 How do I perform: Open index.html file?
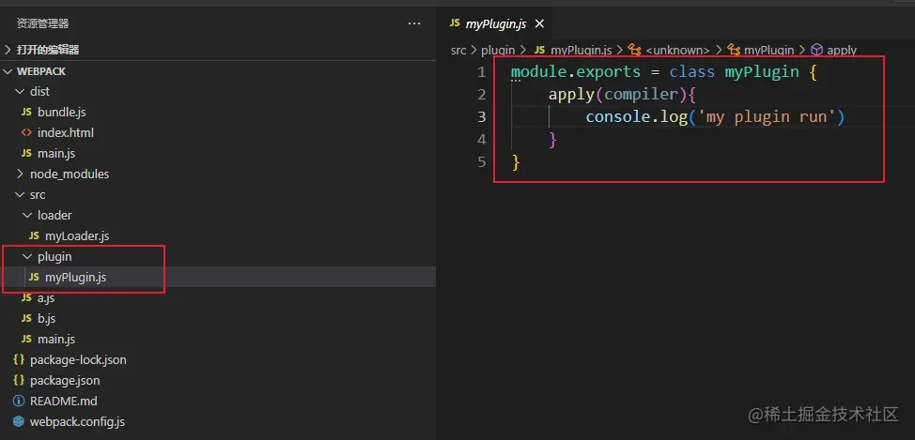[218, 133]
